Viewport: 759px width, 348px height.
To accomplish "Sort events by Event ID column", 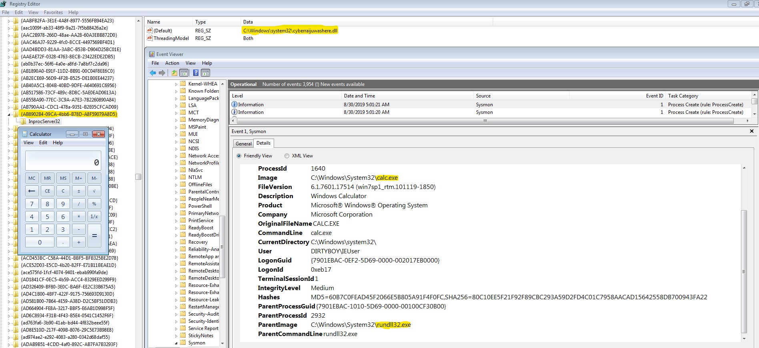I will (617, 96).
